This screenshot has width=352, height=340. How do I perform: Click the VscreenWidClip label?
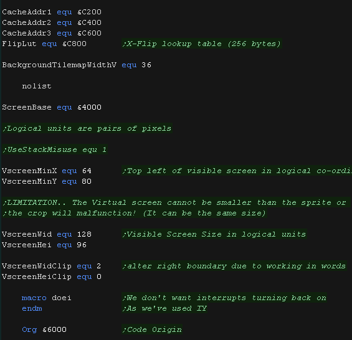[x=37, y=266]
